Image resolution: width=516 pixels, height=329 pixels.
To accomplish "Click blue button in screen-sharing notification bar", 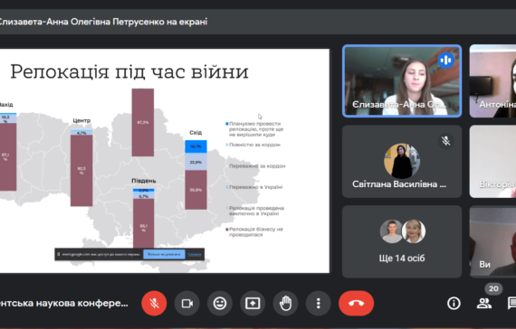I will pos(164,254).
